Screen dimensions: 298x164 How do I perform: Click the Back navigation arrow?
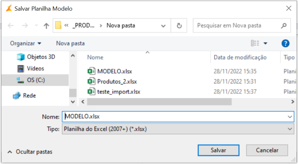[x=11, y=26]
